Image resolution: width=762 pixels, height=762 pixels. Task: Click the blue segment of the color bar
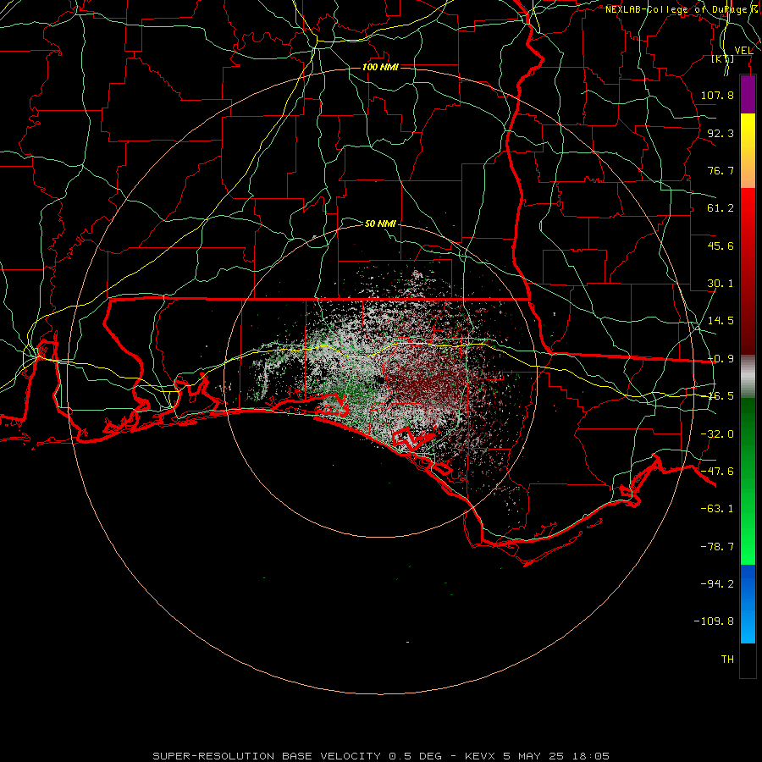(x=748, y=604)
